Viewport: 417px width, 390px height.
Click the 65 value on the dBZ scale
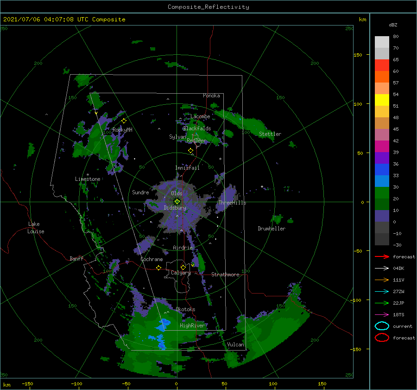pyautogui.click(x=396, y=59)
